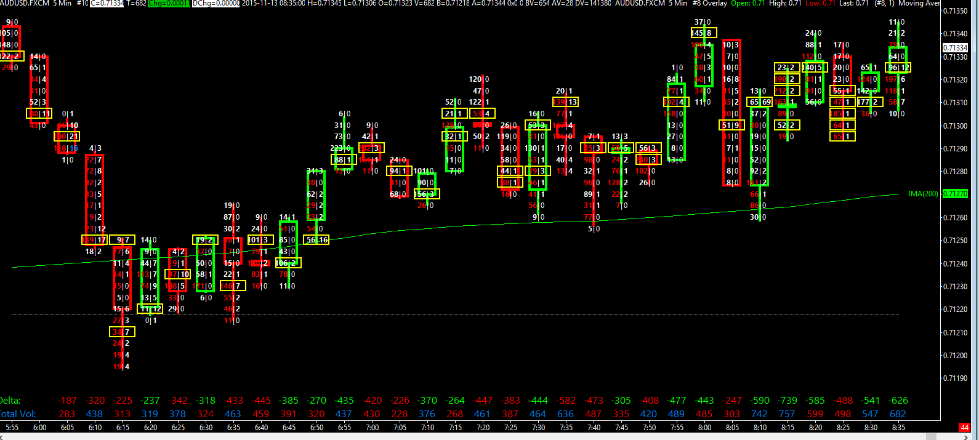Click the AUDUSD.FXCM symbol in chart header
979x440 pixels.
click(x=25, y=3)
